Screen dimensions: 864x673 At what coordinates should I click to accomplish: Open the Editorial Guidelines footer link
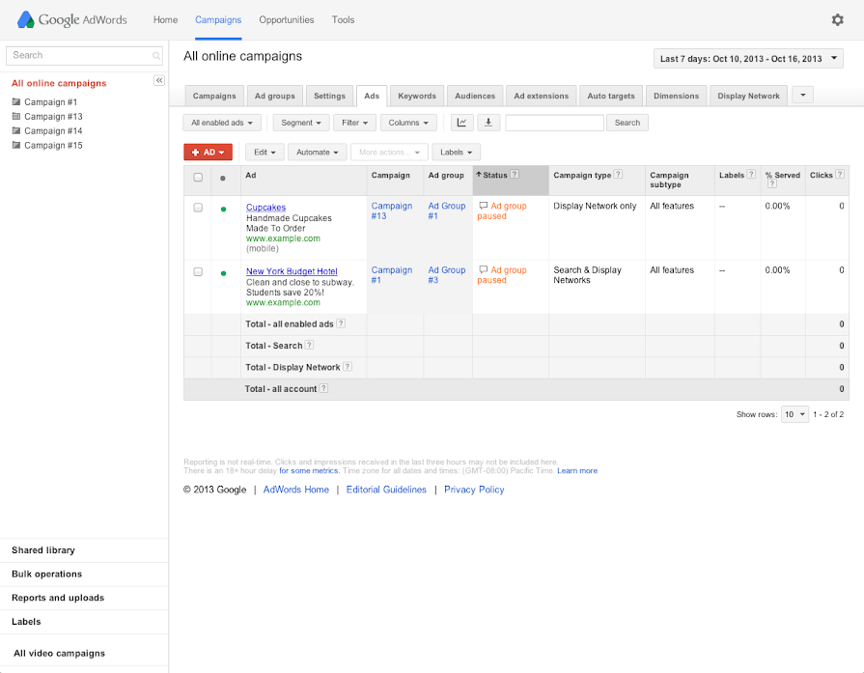coord(386,490)
